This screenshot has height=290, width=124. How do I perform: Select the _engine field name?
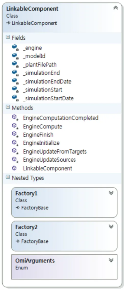32,48
